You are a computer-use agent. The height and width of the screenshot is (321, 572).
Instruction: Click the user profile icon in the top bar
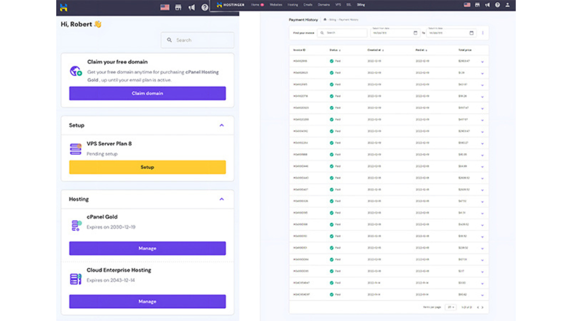(x=507, y=5)
